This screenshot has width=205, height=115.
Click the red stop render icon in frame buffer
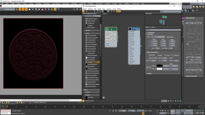point(45,9)
